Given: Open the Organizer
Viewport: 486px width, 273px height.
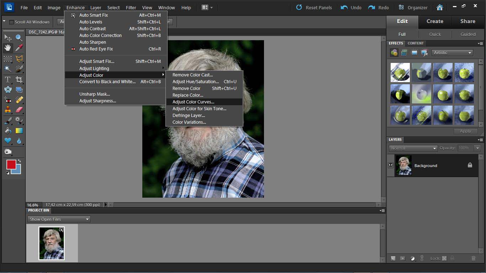Looking at the screenshot, I should click(413, 7).
